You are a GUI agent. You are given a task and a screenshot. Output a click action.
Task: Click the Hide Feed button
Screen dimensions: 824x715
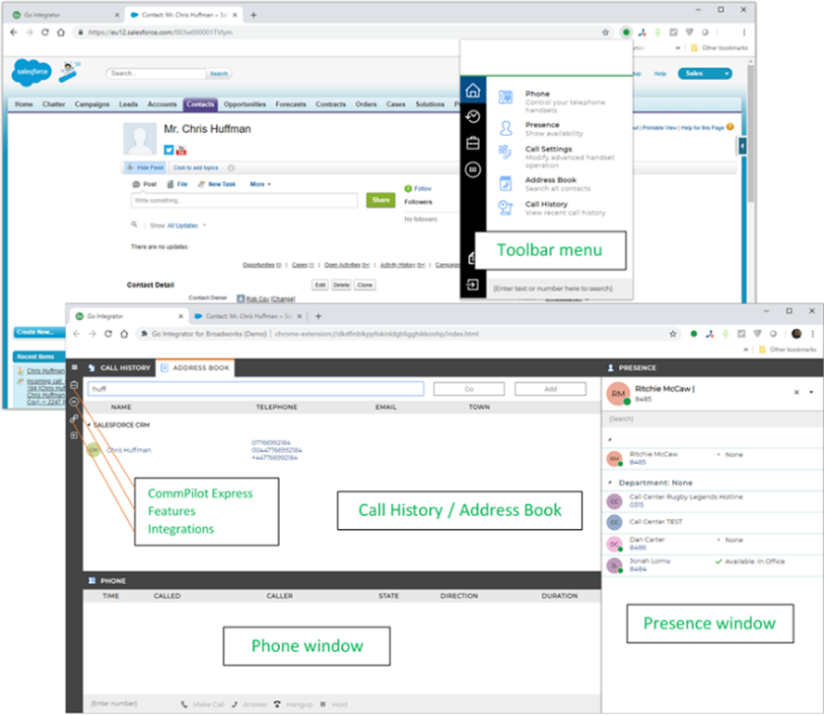[x=146, y=168]
